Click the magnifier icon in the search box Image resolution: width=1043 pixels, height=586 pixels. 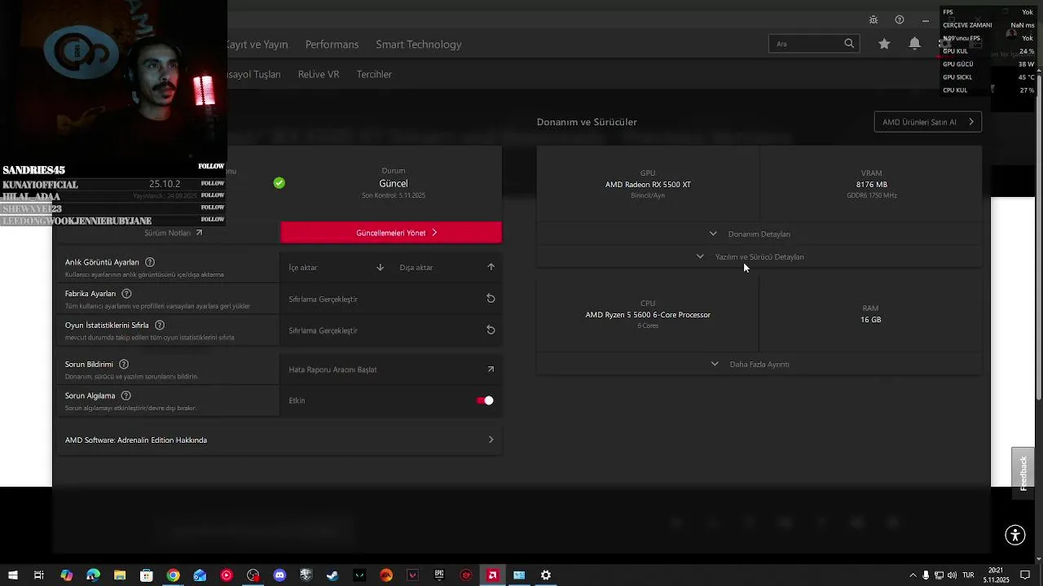(849, 44)
